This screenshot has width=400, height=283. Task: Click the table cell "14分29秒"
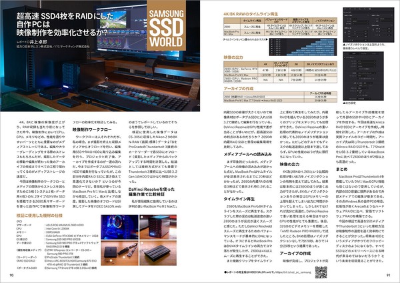point(321,79)
